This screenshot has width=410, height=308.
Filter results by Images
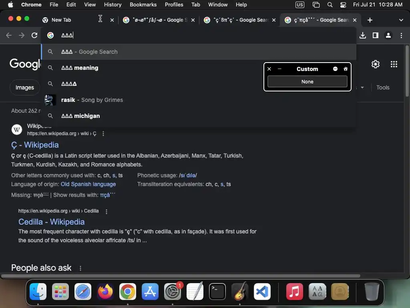coord(24,87)
